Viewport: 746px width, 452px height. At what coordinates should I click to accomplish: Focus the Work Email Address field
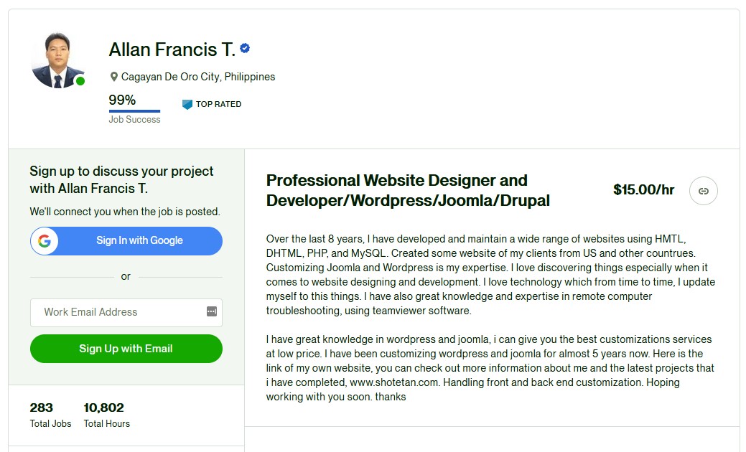pos(118,312)
